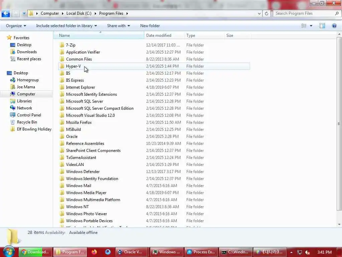
Task: Select the Reference Assemblies folder
Action: 154,143
